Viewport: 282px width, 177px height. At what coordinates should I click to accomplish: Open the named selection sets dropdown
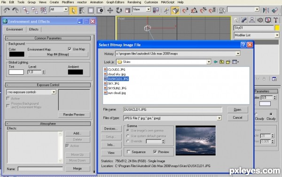pyautogui.click(x=257, y=9)
